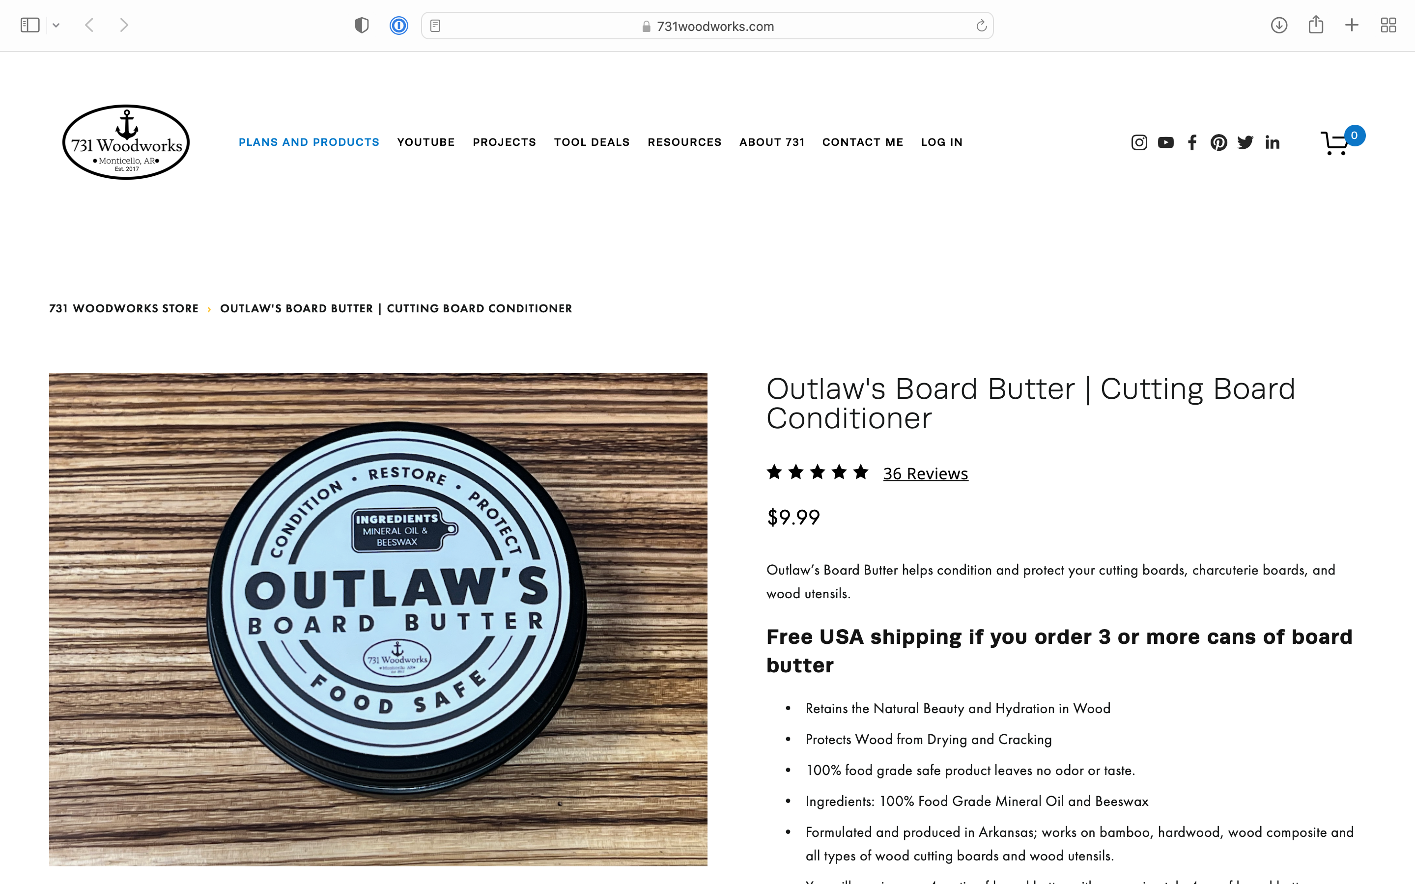This screenshot has width=1415, height=884.
Task: Open the Instagram social icon
Action: point(1138,142)
